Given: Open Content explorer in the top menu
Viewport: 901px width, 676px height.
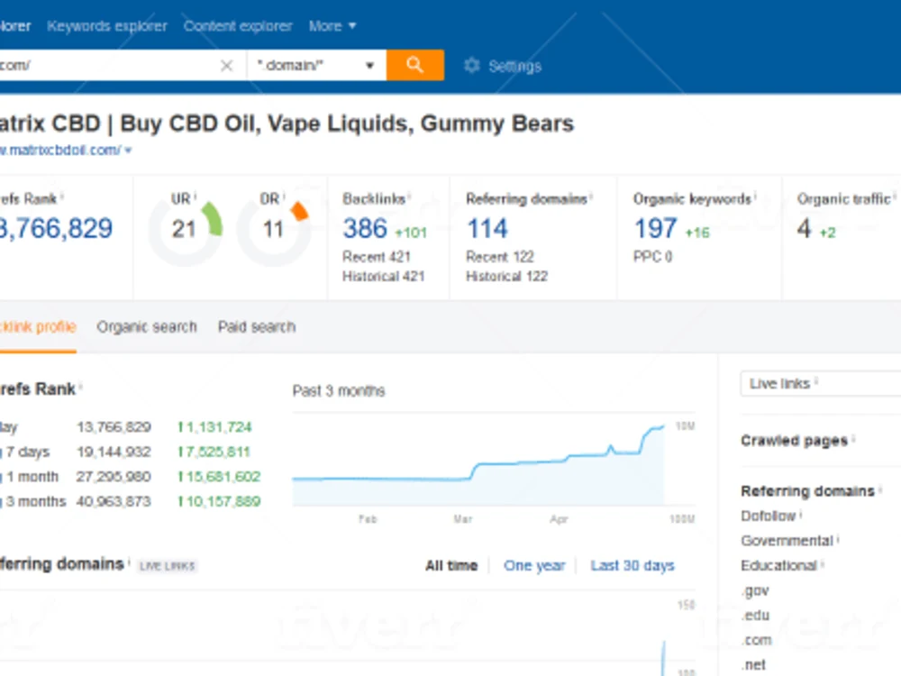Looking at the screenshot, I should click(x=238, y=26).
